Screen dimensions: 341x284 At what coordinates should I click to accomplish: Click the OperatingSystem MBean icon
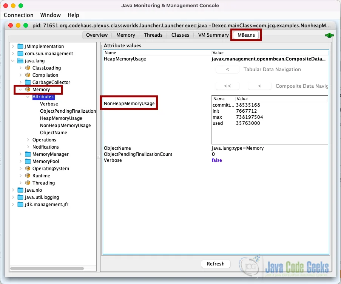coord(28,169)
